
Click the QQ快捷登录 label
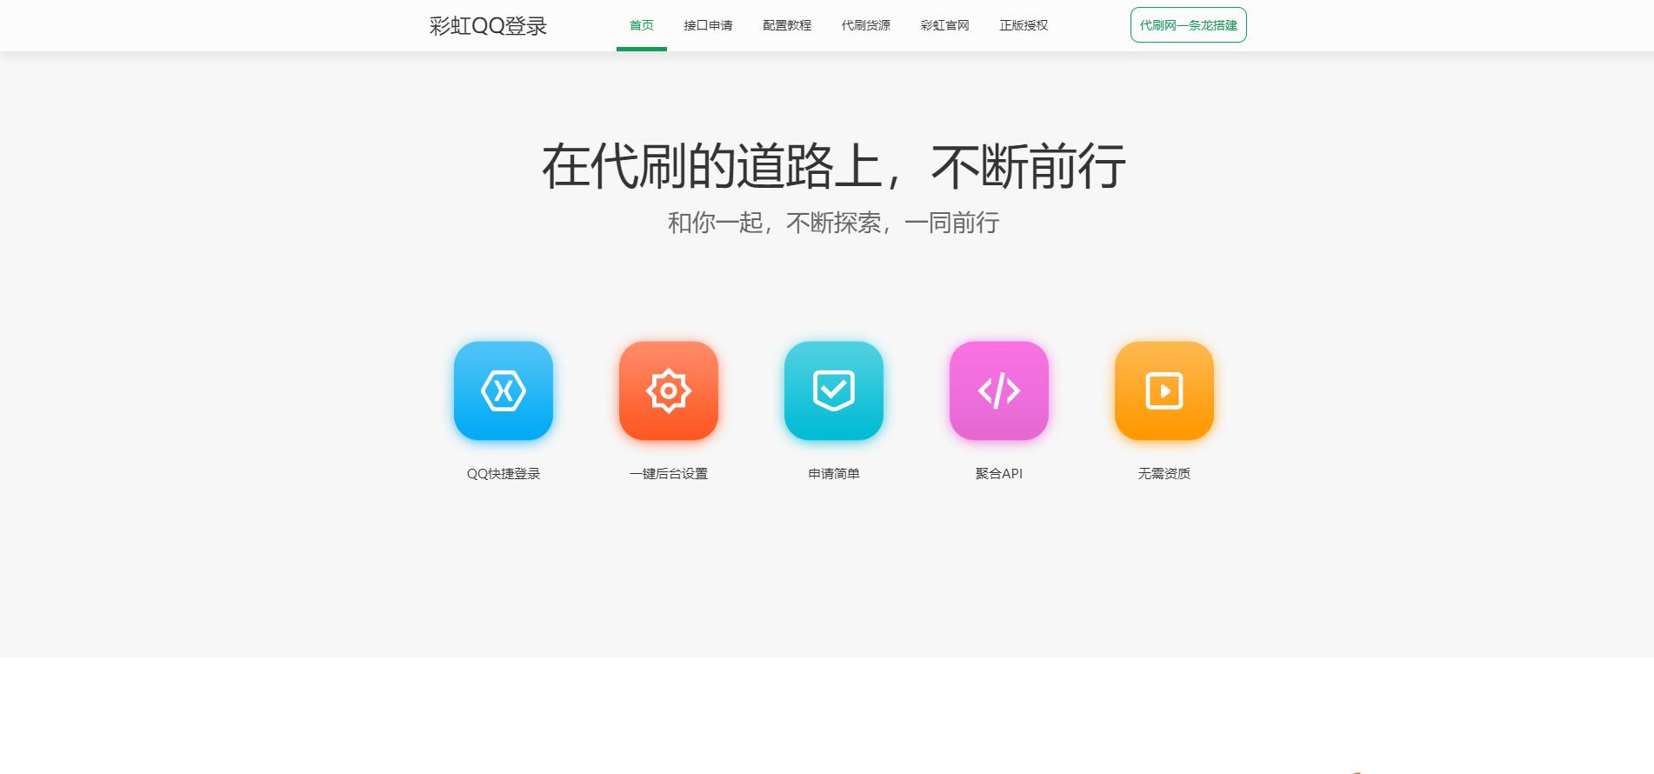504,474
